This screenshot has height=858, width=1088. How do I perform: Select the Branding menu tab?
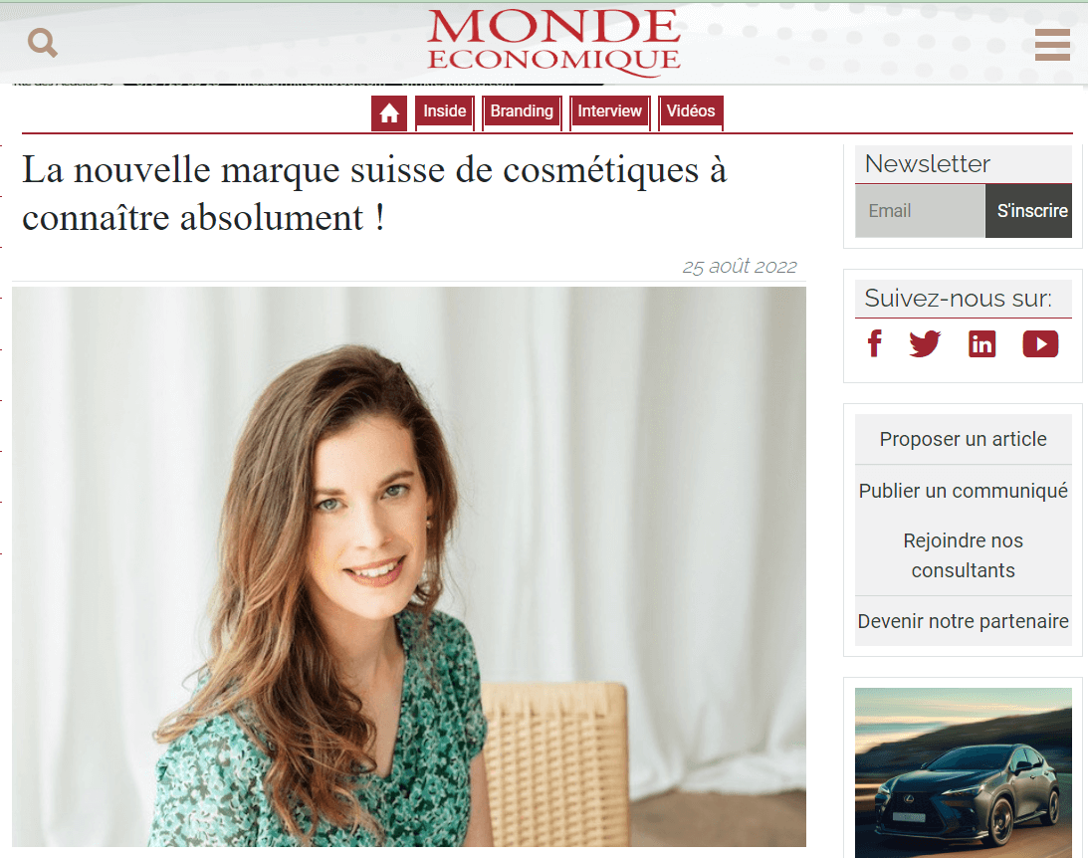tap(522, 111)
